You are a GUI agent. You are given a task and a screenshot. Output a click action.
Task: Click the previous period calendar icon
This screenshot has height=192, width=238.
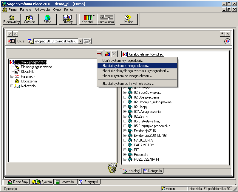(12, 41)
